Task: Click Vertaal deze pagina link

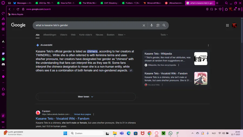Action: [82, 114]
